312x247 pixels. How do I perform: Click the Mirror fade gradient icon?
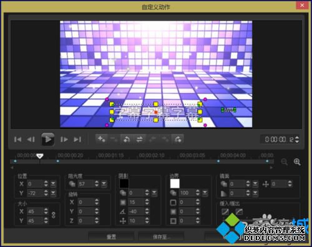pyautogui.click(x=224, y=193)
